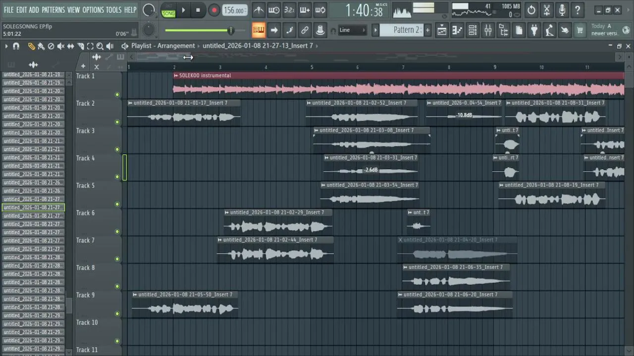
Task: Toggle Song/Pattern mode button
Action: [168, 10]
